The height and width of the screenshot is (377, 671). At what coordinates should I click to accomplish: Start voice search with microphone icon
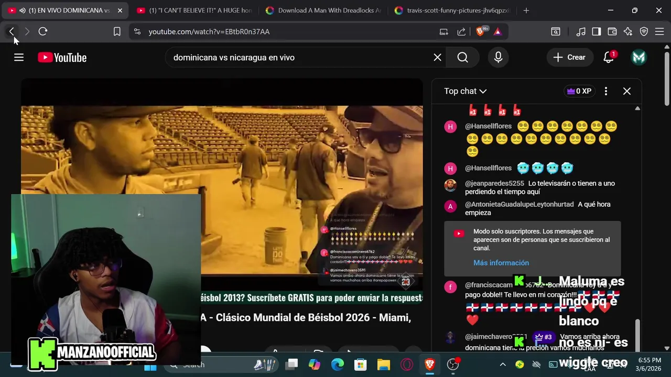click(498, 58)
